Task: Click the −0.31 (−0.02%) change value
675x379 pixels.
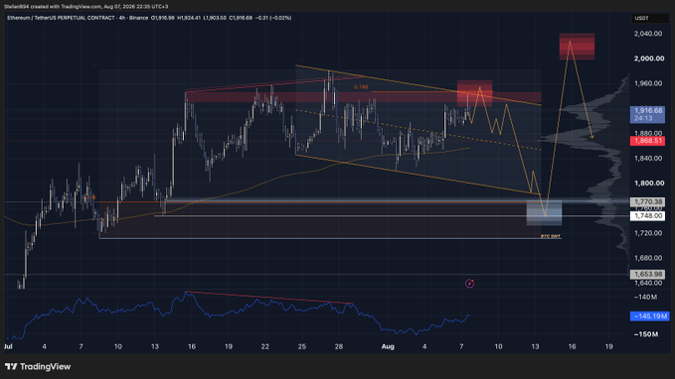Action: (273, 18)
